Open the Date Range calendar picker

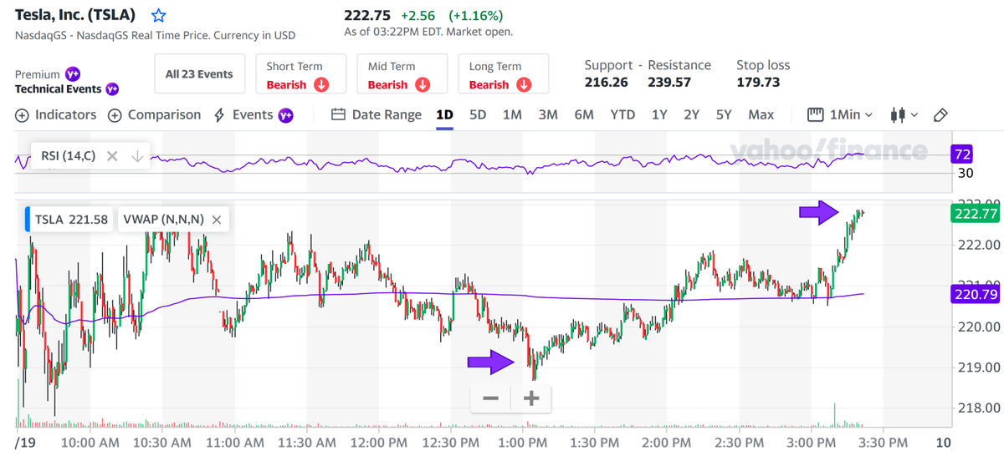376,114
